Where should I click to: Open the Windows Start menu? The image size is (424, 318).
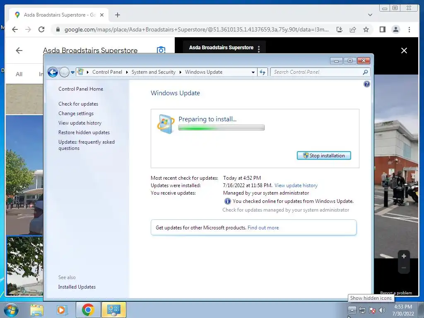pyautogui.click(x=11, y=310)
